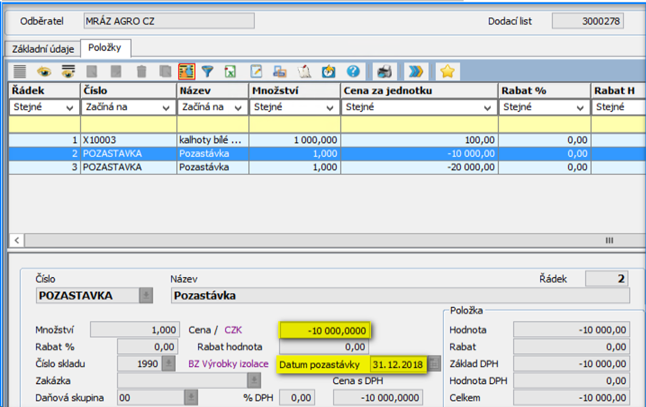Open the Rabat % filter dropdown

[580, 107]
